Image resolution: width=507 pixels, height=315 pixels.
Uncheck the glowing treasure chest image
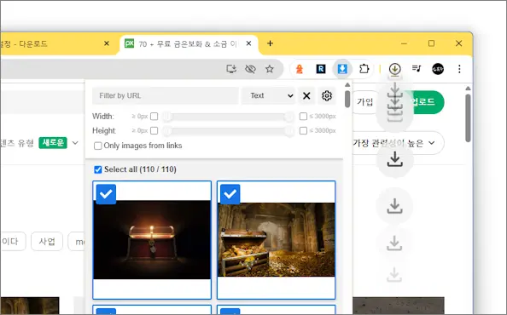coord(106,194)
